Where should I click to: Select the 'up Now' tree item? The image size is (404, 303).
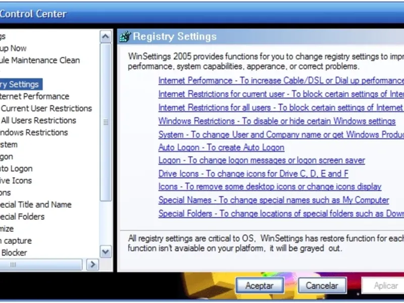click(x=13, y=48)
